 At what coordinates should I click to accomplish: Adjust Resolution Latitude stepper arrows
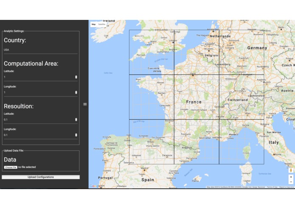(x=76, y=120)
